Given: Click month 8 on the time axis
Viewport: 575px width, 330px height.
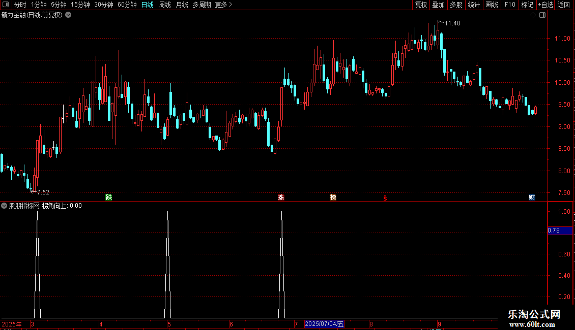Looking at the screenshot, I should (371, 324).
